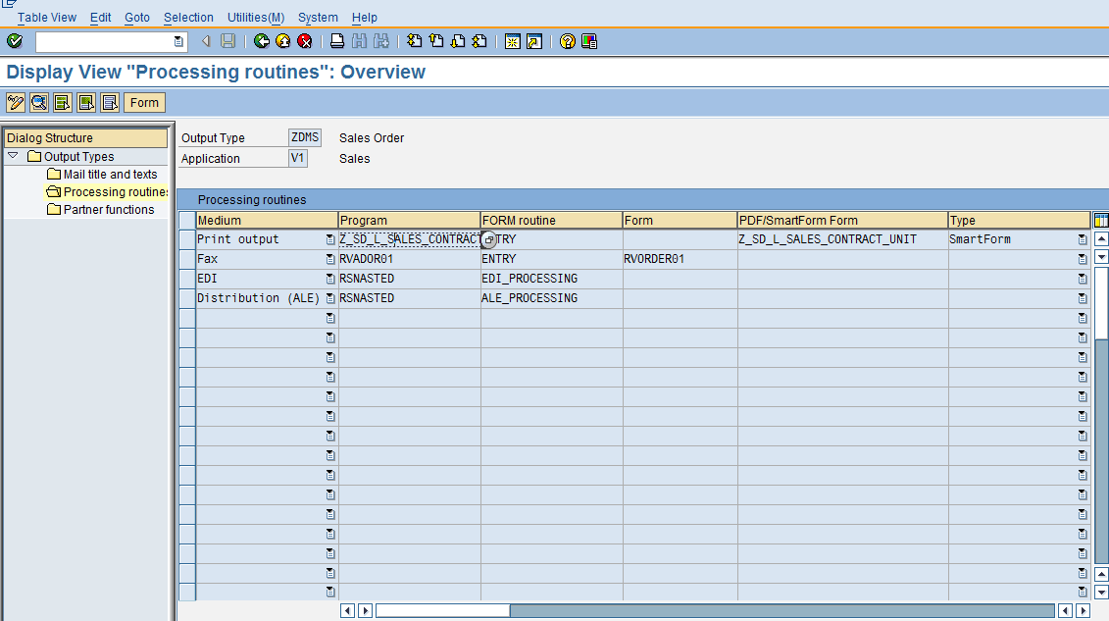The image size is (1109, 621).
Task: Select the Partner functions folder
Action: pos(108,209)
